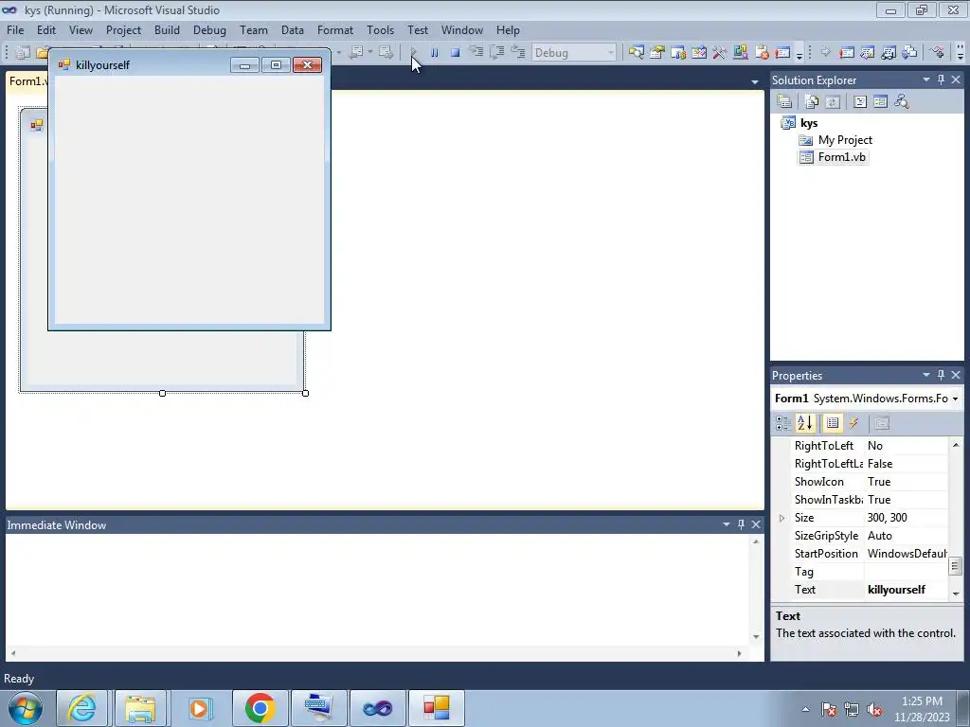Screen dimensions: 970x727
Task: Expand the Size property row
Action: (x=781, y=518)
